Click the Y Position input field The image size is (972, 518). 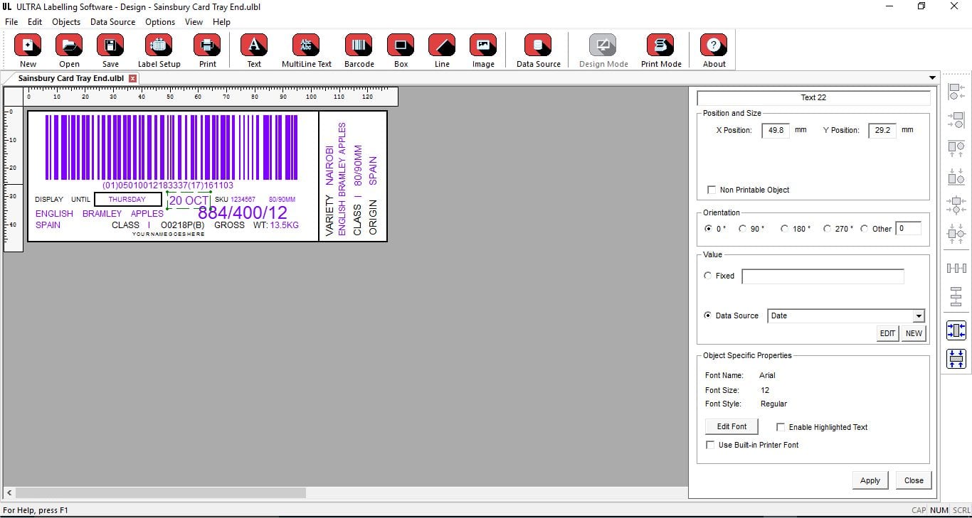(x=882, y=131)
